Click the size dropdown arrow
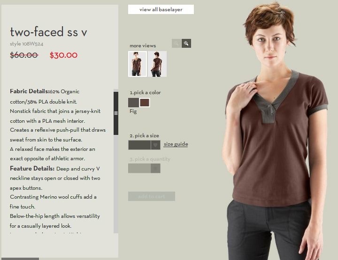 (155, 145)
